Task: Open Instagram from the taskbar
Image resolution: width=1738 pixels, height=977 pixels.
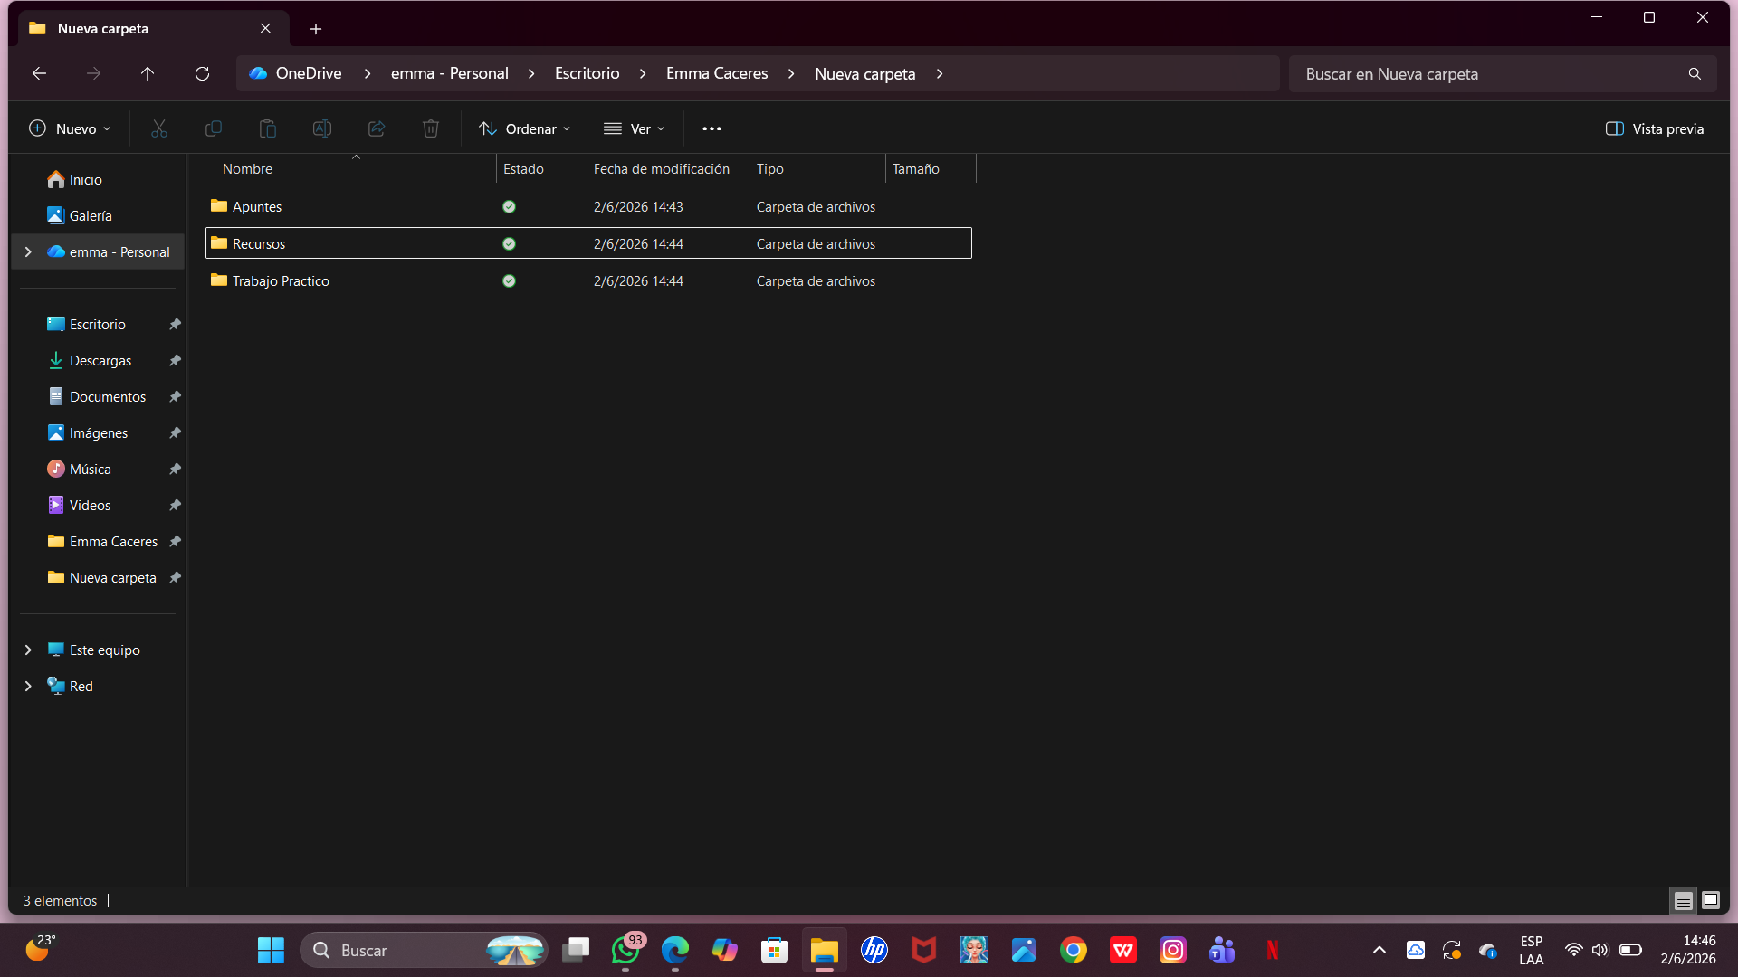Action: pos(1173,950)
